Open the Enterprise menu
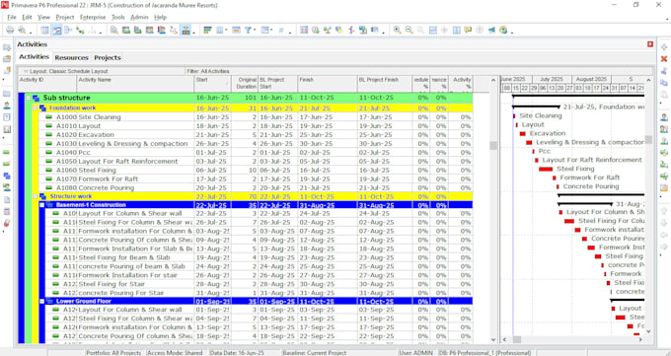This screenshot has width=671, height=356. pos(93,17)
